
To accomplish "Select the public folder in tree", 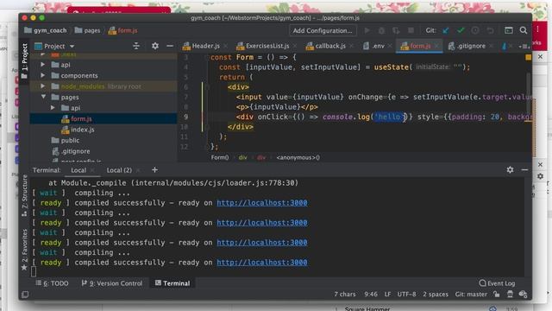I will coord(66,140).
